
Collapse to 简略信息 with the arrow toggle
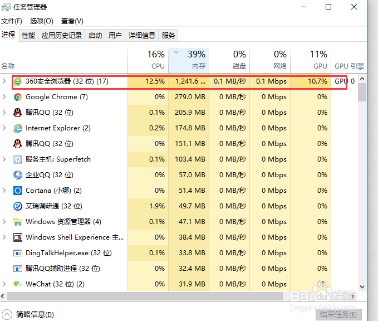click(7, 314)
